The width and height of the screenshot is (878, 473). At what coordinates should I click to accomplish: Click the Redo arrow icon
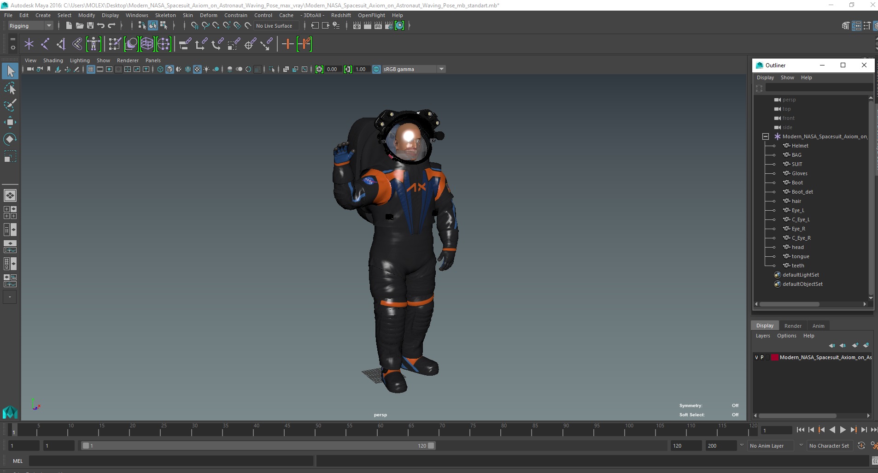112,26
